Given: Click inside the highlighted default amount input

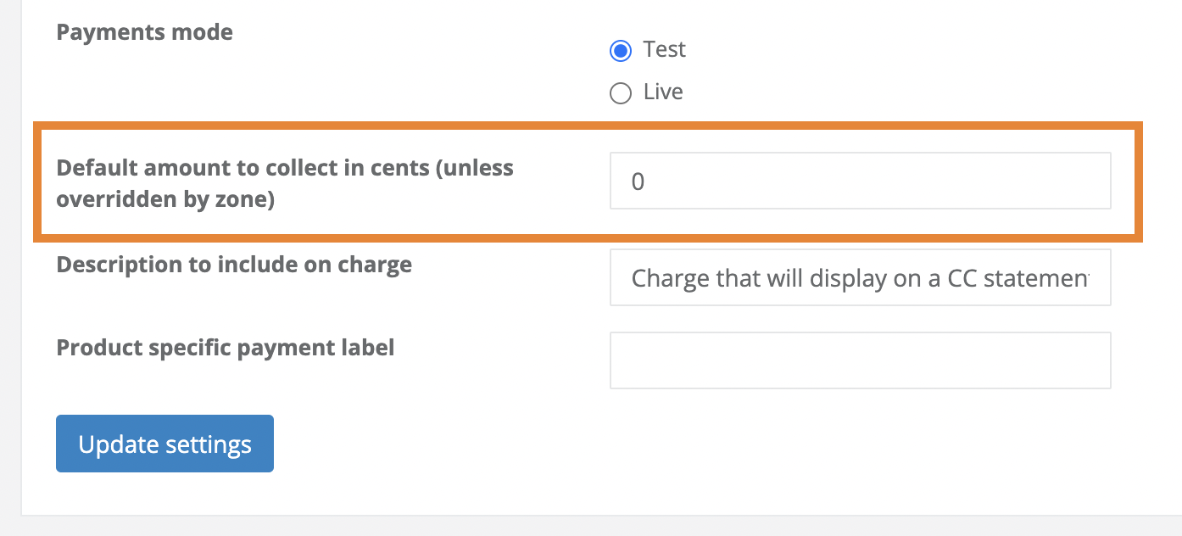Looking at the screenshot, I should (860, 180).
